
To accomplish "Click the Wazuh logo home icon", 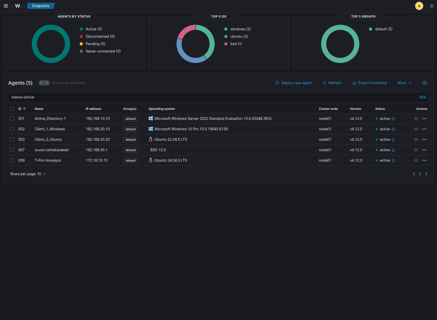I will point(18,6).
